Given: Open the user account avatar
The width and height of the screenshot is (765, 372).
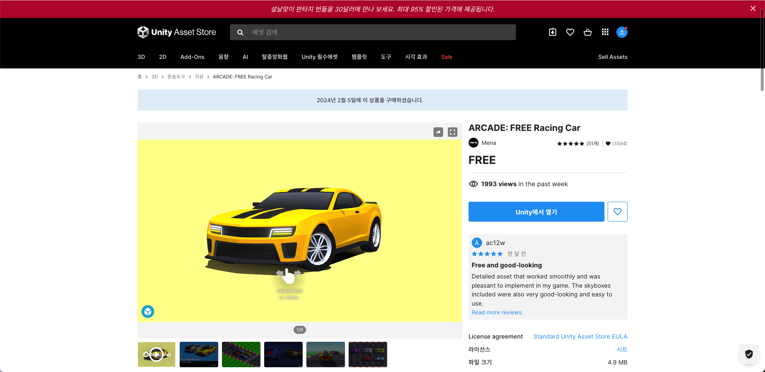Looking at the screenshot, I should click(622, 32).
